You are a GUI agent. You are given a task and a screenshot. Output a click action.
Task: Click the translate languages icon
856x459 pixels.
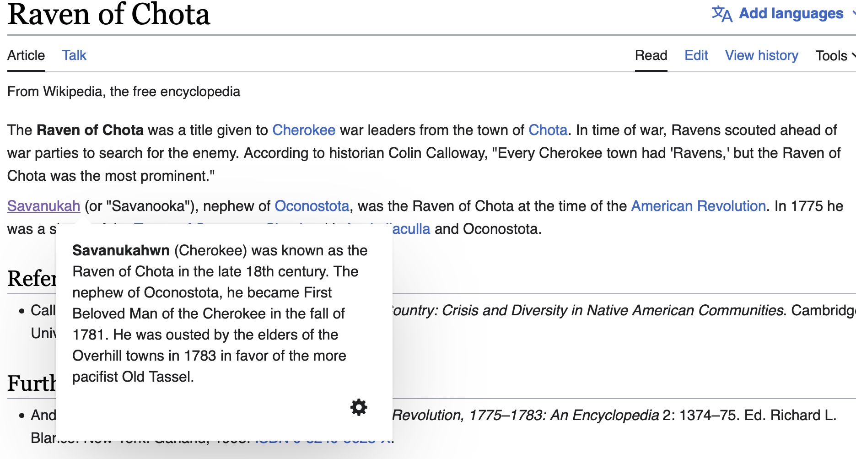(721, 13)
